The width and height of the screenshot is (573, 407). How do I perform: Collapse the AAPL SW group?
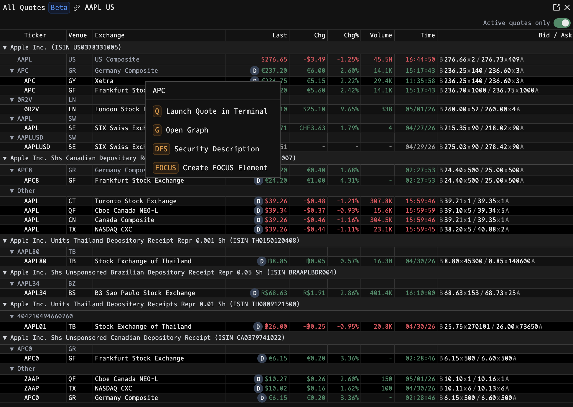12,119
